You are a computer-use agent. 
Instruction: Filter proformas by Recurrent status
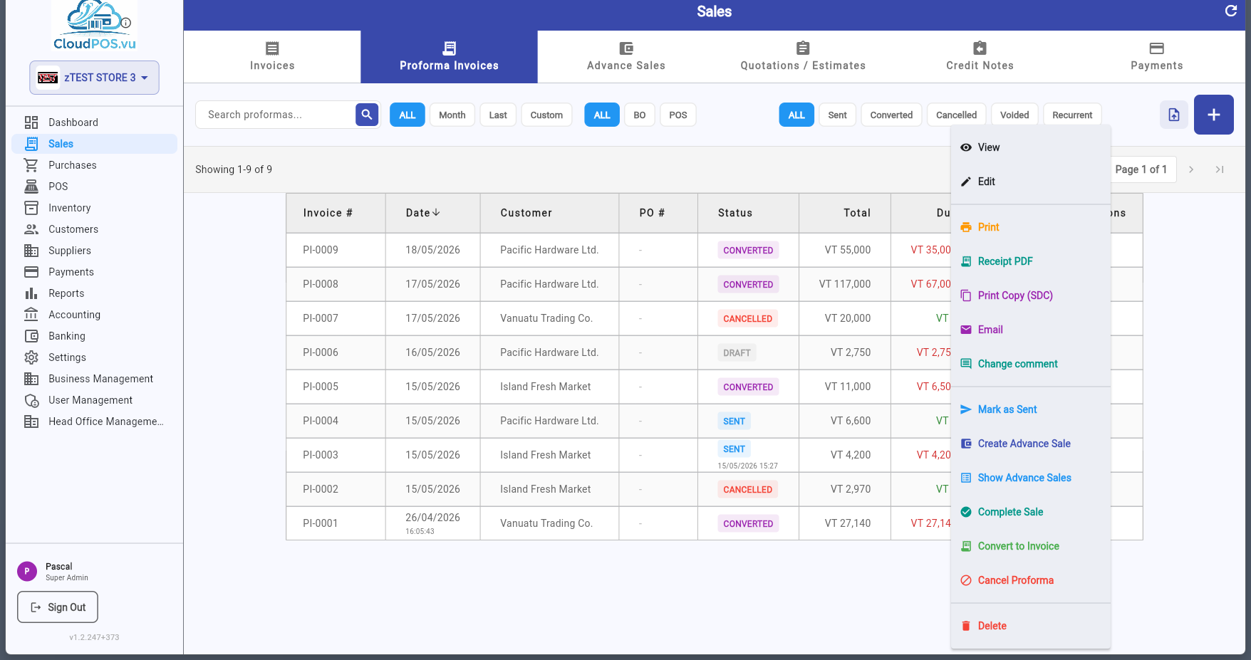tap(1072, 115)
